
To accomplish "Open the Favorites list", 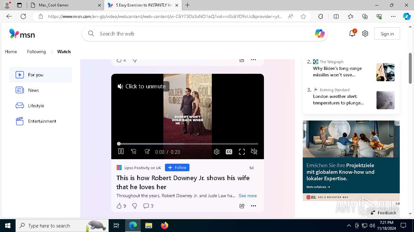I will pyautogui.click(x=351, y=16).
